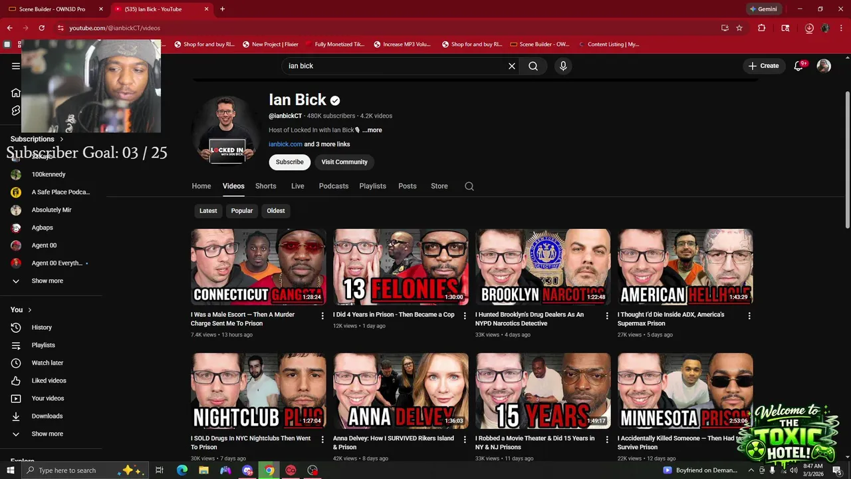Open options menu for Male Escort video
Image resolution: width=851 pixels, height=479 pixels.
point(322,315)
